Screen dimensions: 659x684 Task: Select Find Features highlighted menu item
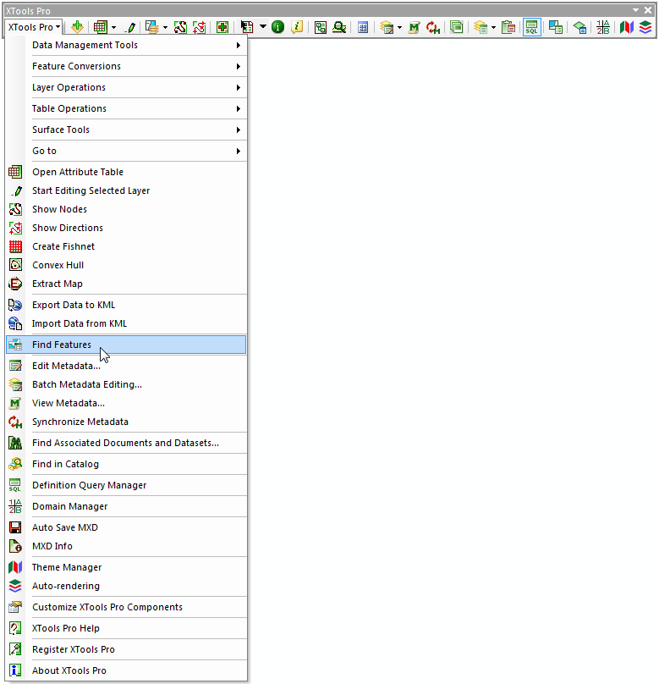(126, 345)
